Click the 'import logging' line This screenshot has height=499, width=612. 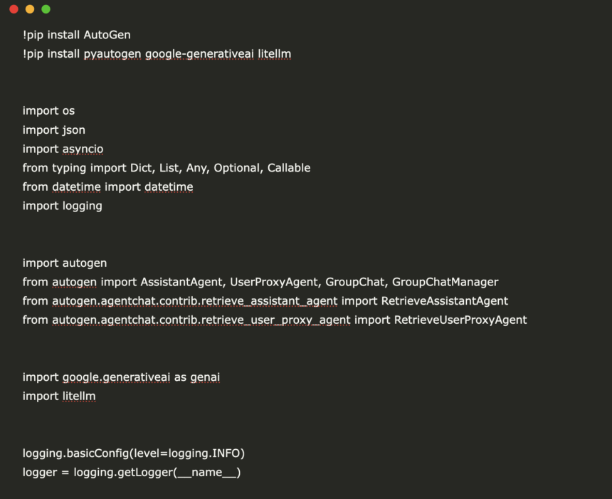[62, 206]
